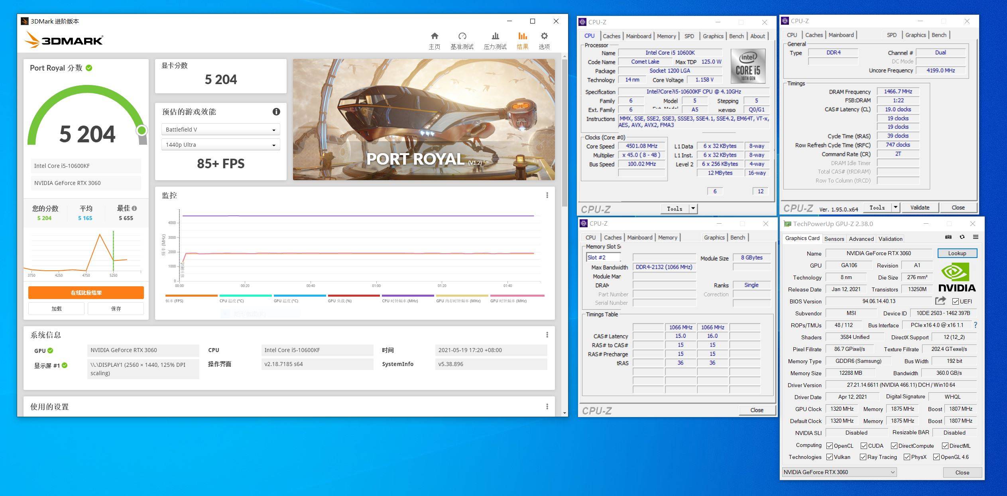Click the green check next to 显示屏 #1

(x=65, y=365)
